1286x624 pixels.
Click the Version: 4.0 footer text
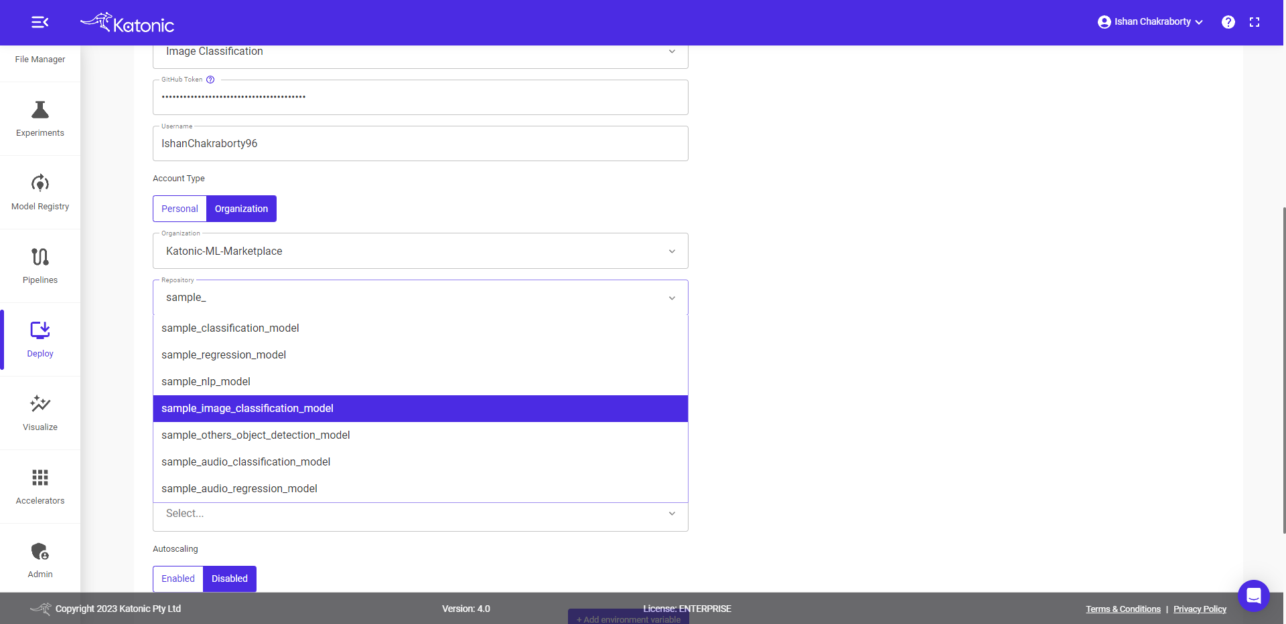tap(466, 609)
